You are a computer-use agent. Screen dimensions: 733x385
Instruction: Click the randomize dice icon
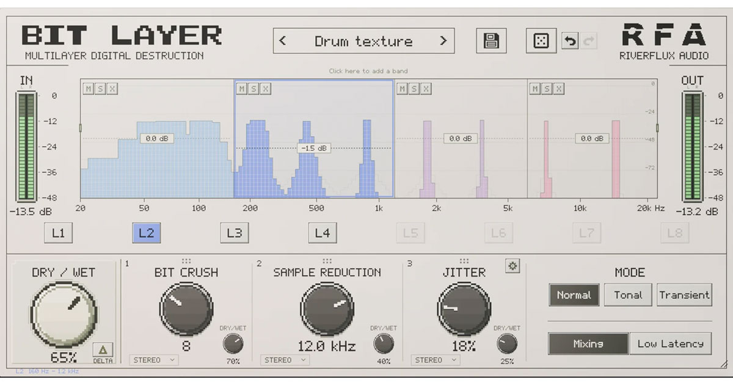click(x=541, y=42)
